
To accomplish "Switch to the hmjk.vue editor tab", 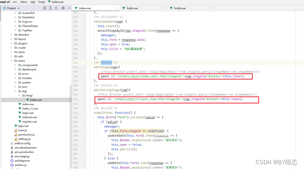I will click(x=132, y=8).
